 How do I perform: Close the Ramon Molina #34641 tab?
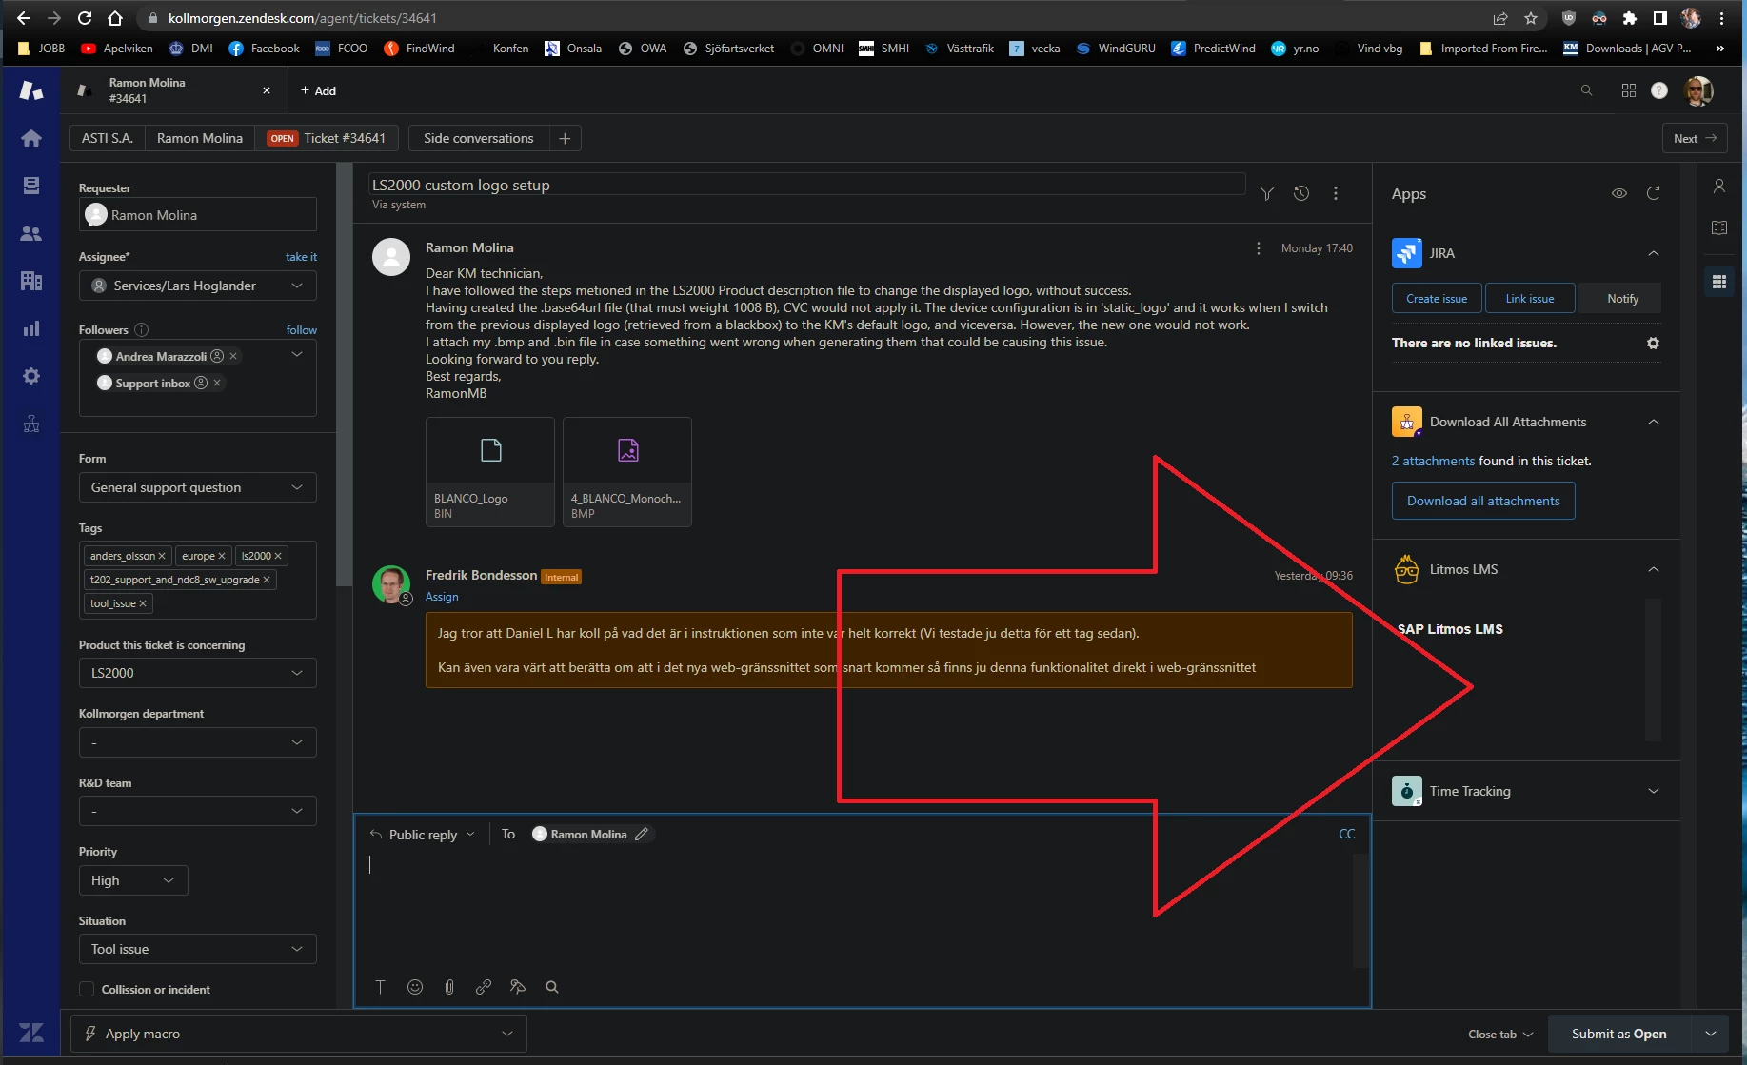267,90
